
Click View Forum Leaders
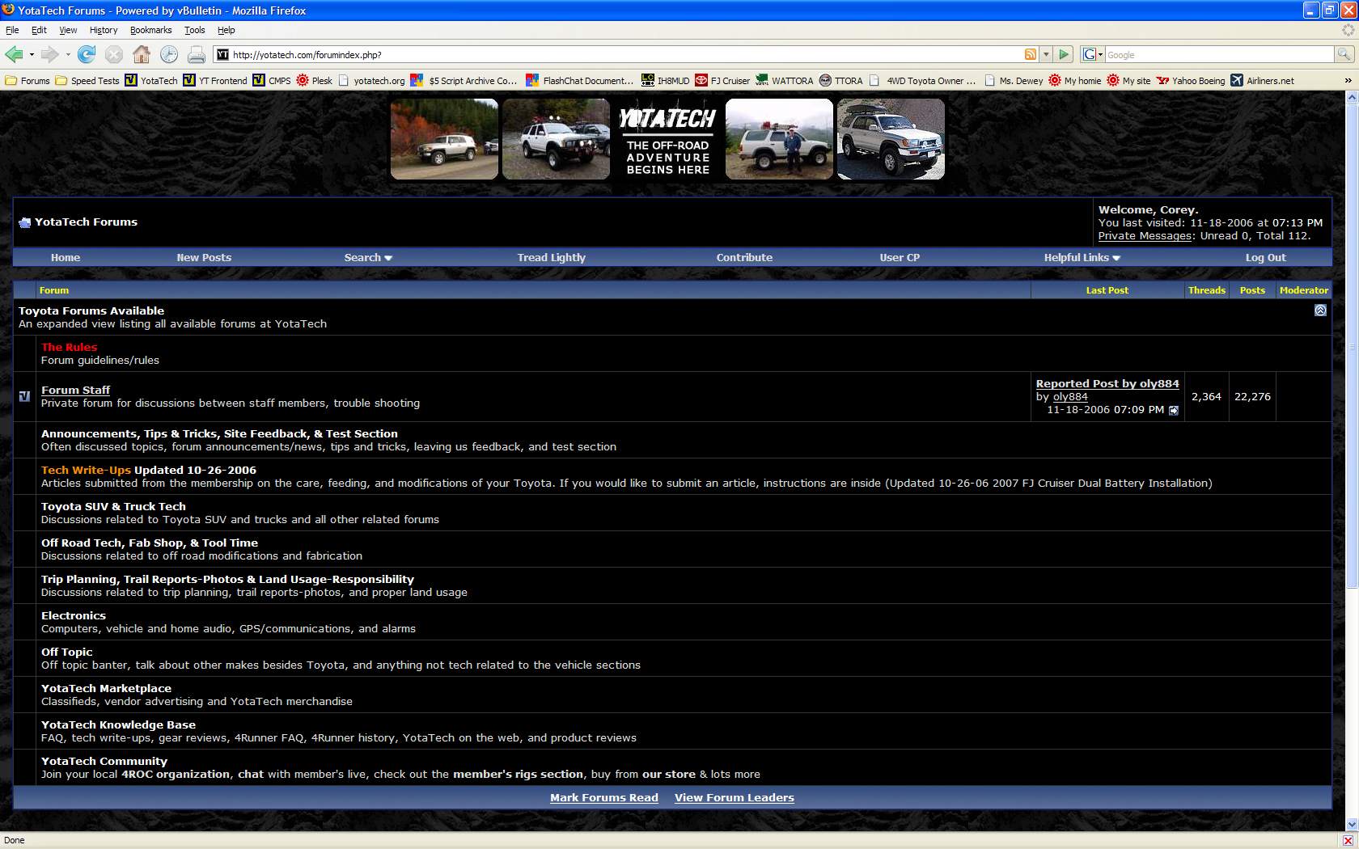pyautogui.click(x=735, y=797)
